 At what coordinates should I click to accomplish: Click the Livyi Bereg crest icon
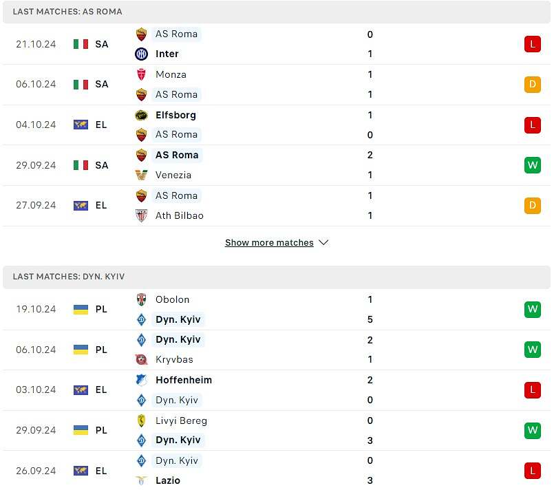click(141, 420)
